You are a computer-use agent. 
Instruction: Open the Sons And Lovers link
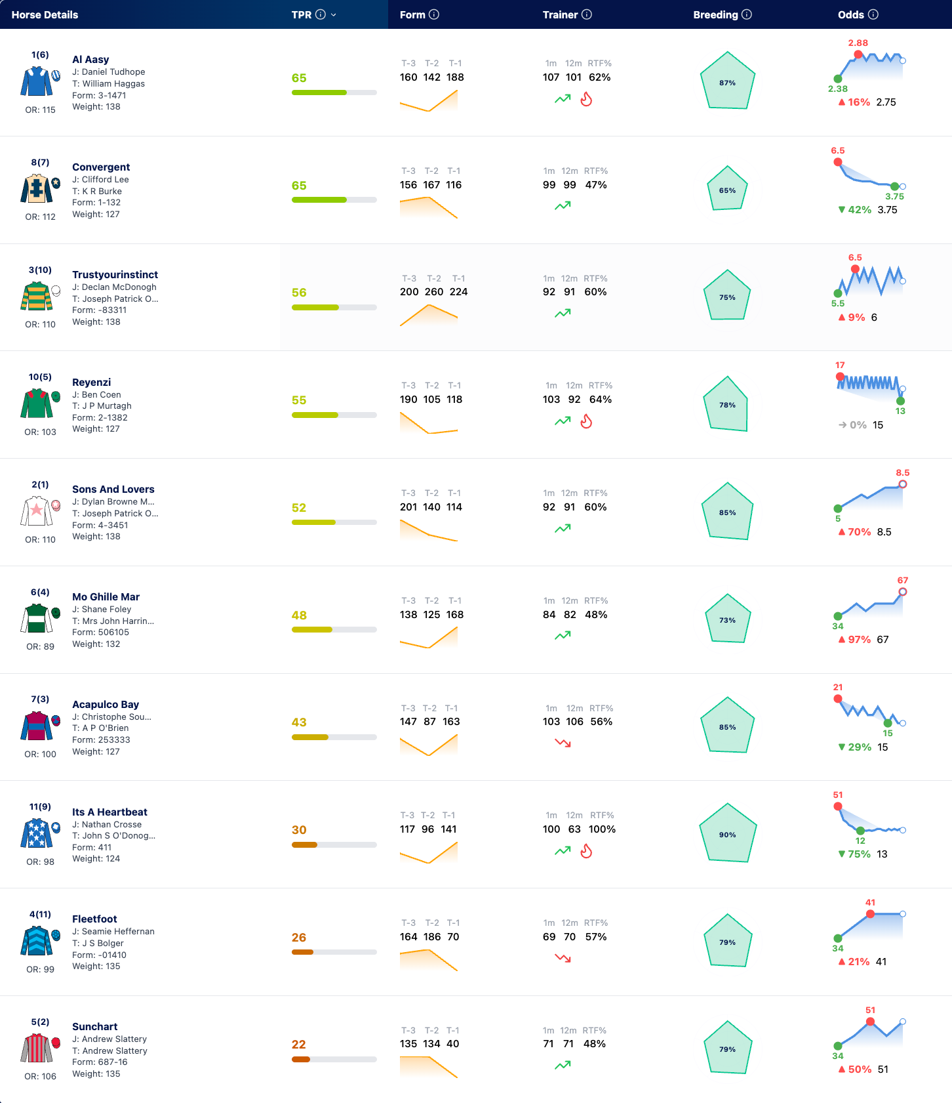click(113, 489)
